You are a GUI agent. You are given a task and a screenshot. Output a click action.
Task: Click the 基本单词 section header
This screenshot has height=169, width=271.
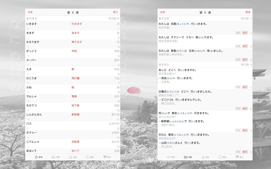click(x=32, y=19)
